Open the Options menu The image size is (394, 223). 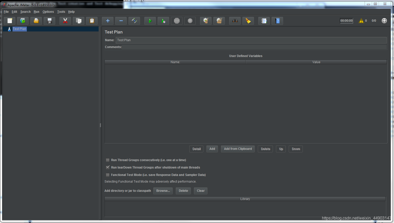(x=48, y=12)
